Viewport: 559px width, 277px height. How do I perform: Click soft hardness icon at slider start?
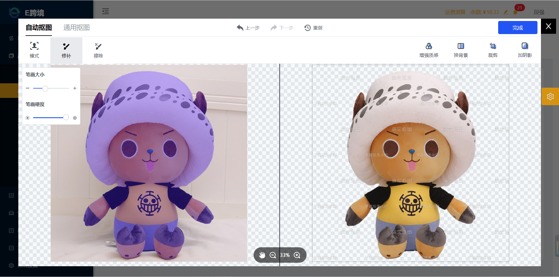coord(28,118)
